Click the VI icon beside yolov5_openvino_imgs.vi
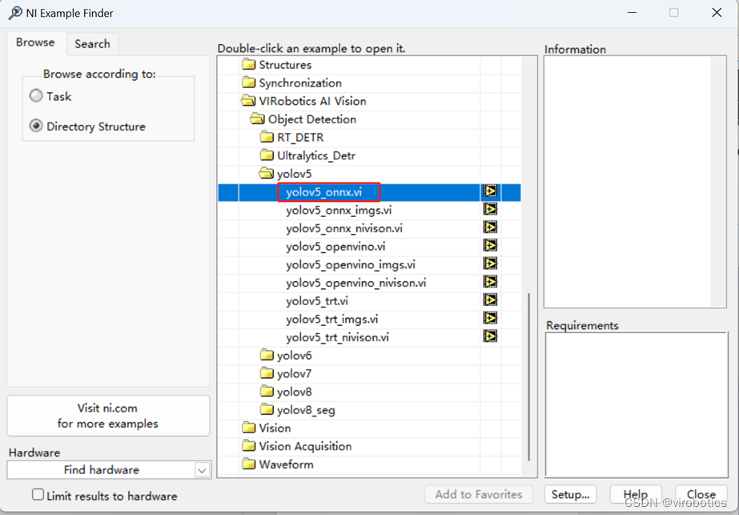 [490, 264]
